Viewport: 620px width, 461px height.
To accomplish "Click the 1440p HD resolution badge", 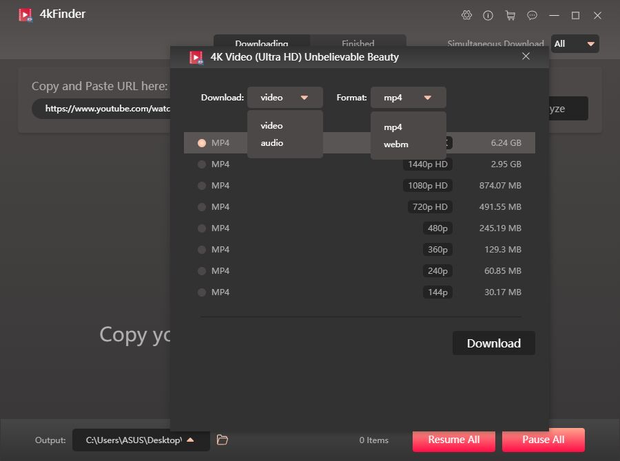I will click(x=427, y=164).
